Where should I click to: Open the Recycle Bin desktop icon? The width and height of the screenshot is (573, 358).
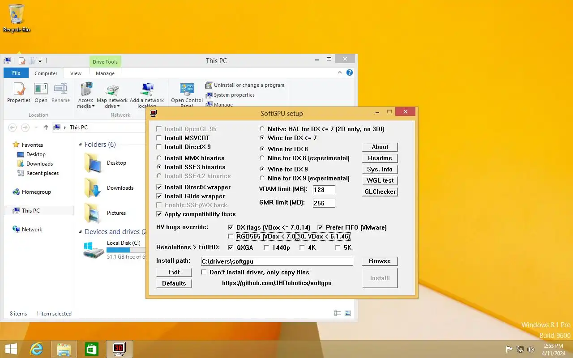[x=17, y=18]
